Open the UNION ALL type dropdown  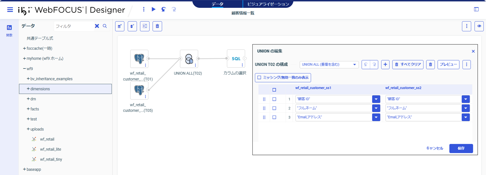pyautogui.click(x=329, y=65)
